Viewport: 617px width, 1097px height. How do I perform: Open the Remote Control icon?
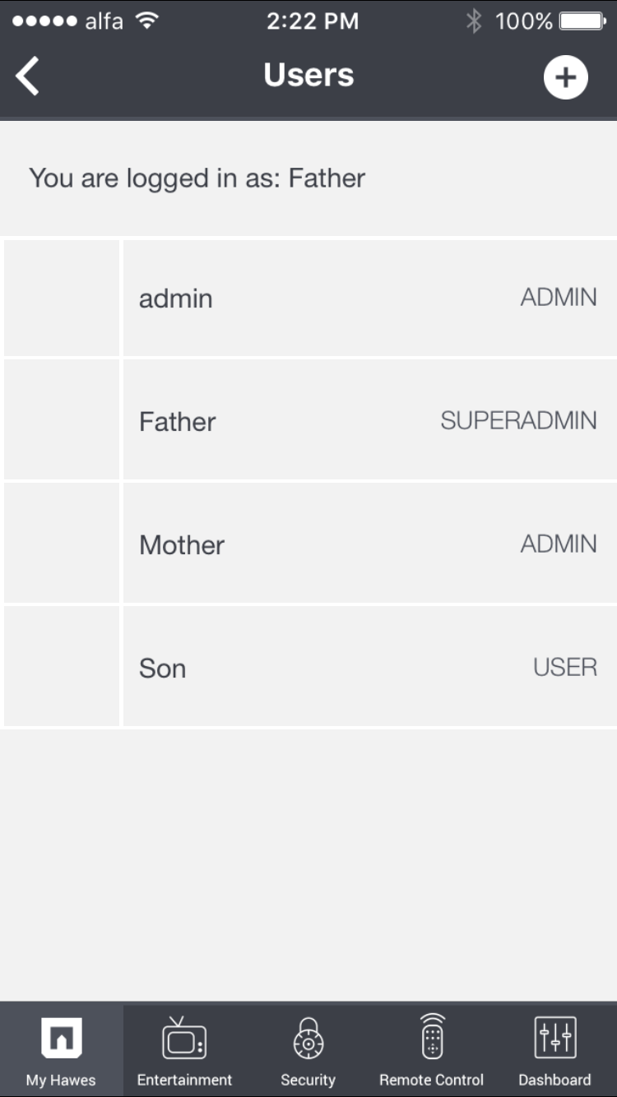click(x=432, y=1037)
